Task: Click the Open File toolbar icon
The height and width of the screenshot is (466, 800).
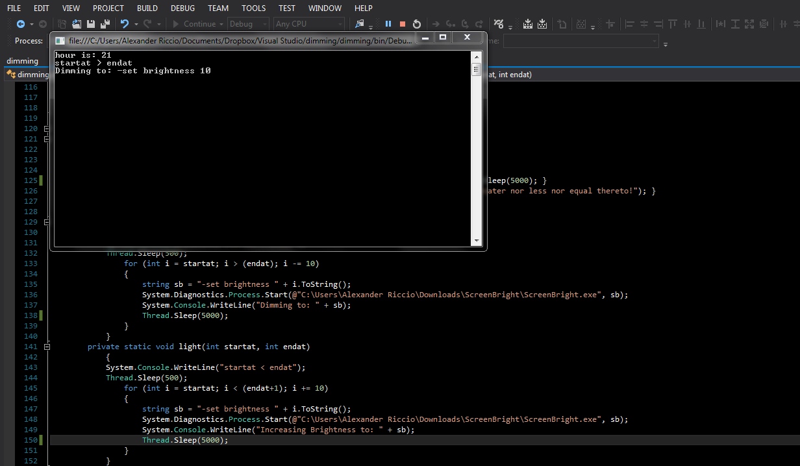Action: click(77, 24)
